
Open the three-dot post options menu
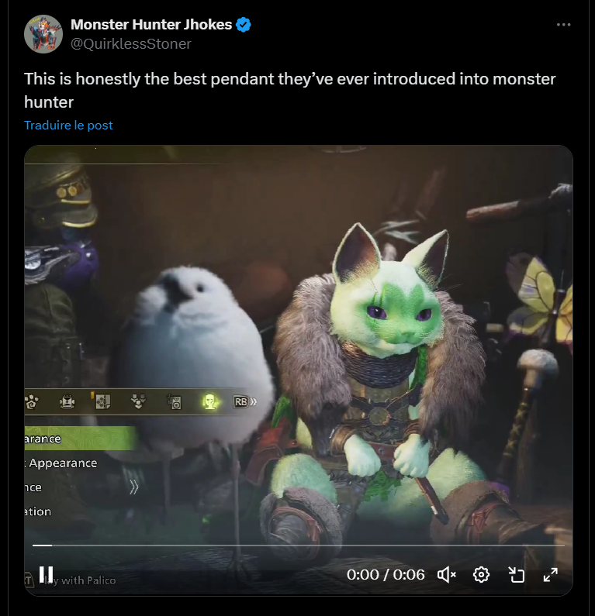coord(563,25)
